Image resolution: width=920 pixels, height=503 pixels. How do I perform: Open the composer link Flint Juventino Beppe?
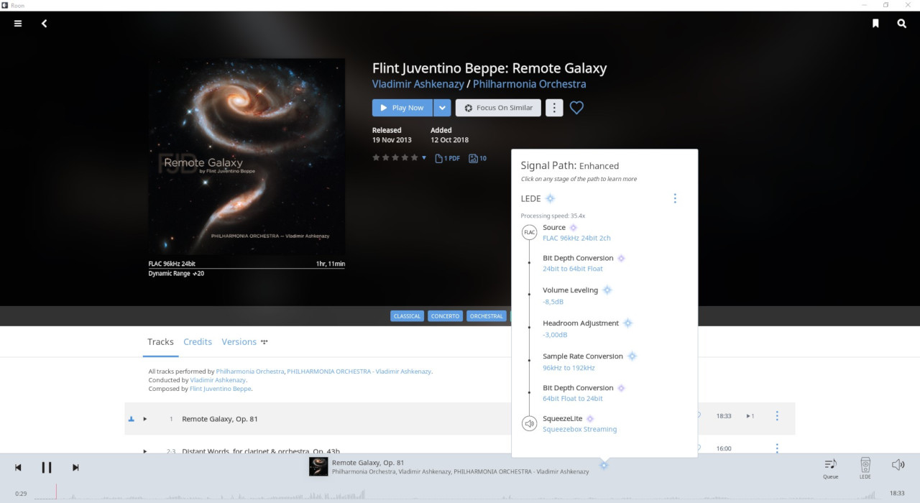(x=221, y=389)
